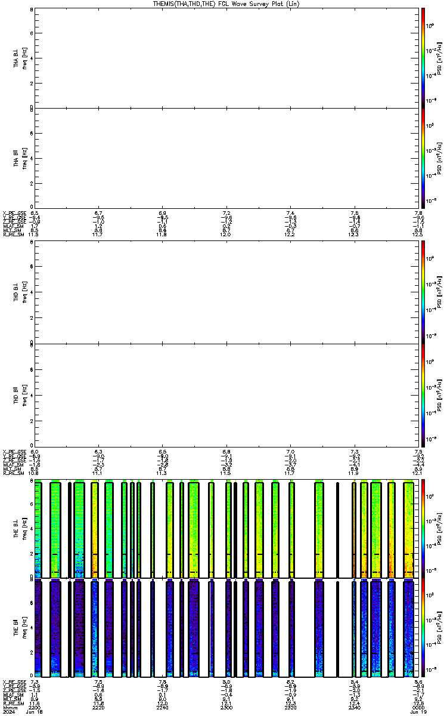Click the 2024 year label
Screen dimensions: 447x716
tap(8, 713)
